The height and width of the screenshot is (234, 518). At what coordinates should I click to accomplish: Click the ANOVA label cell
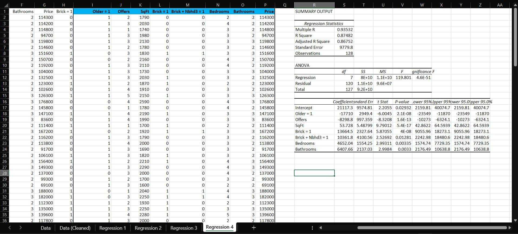[x=314, y=65]
